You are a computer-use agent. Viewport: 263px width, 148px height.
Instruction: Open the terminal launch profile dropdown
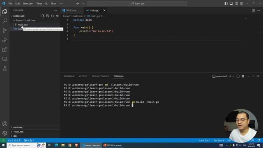(233, 76)
